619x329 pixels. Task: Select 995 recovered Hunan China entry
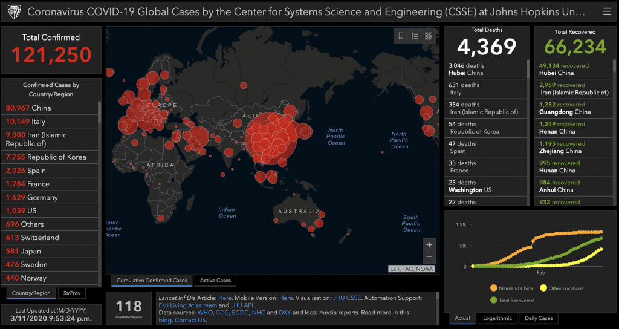pyautogui.click(x=574, y=166)
